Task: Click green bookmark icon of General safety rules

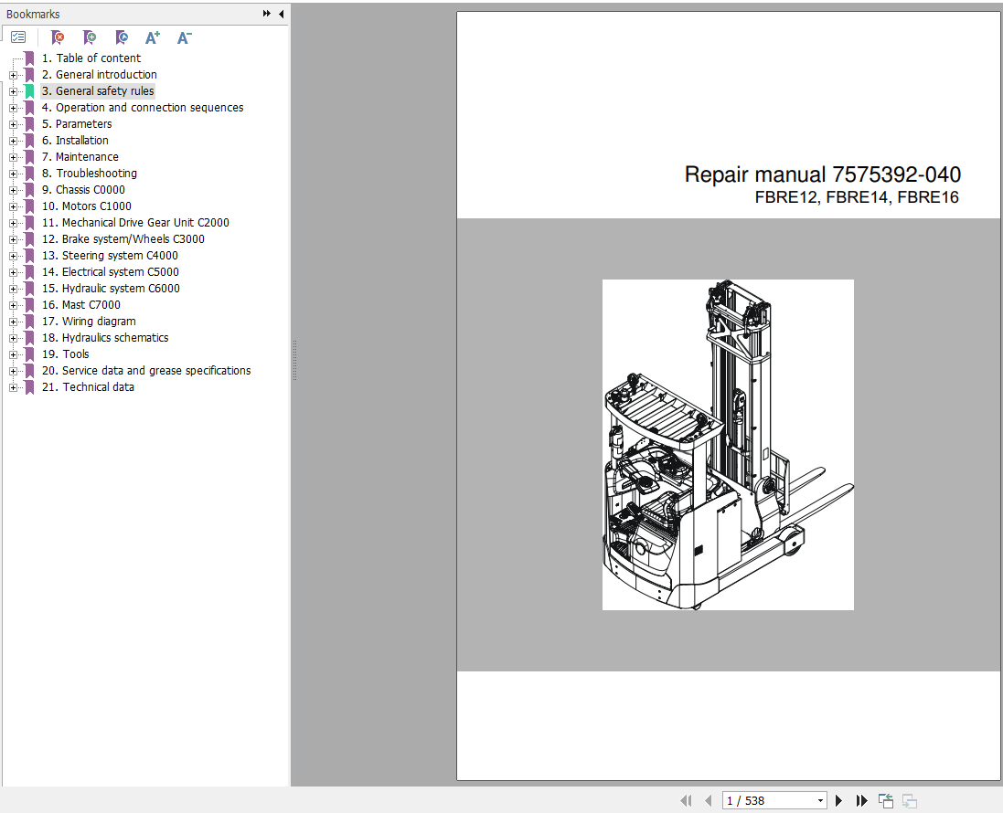Action: tap(28, 91)
